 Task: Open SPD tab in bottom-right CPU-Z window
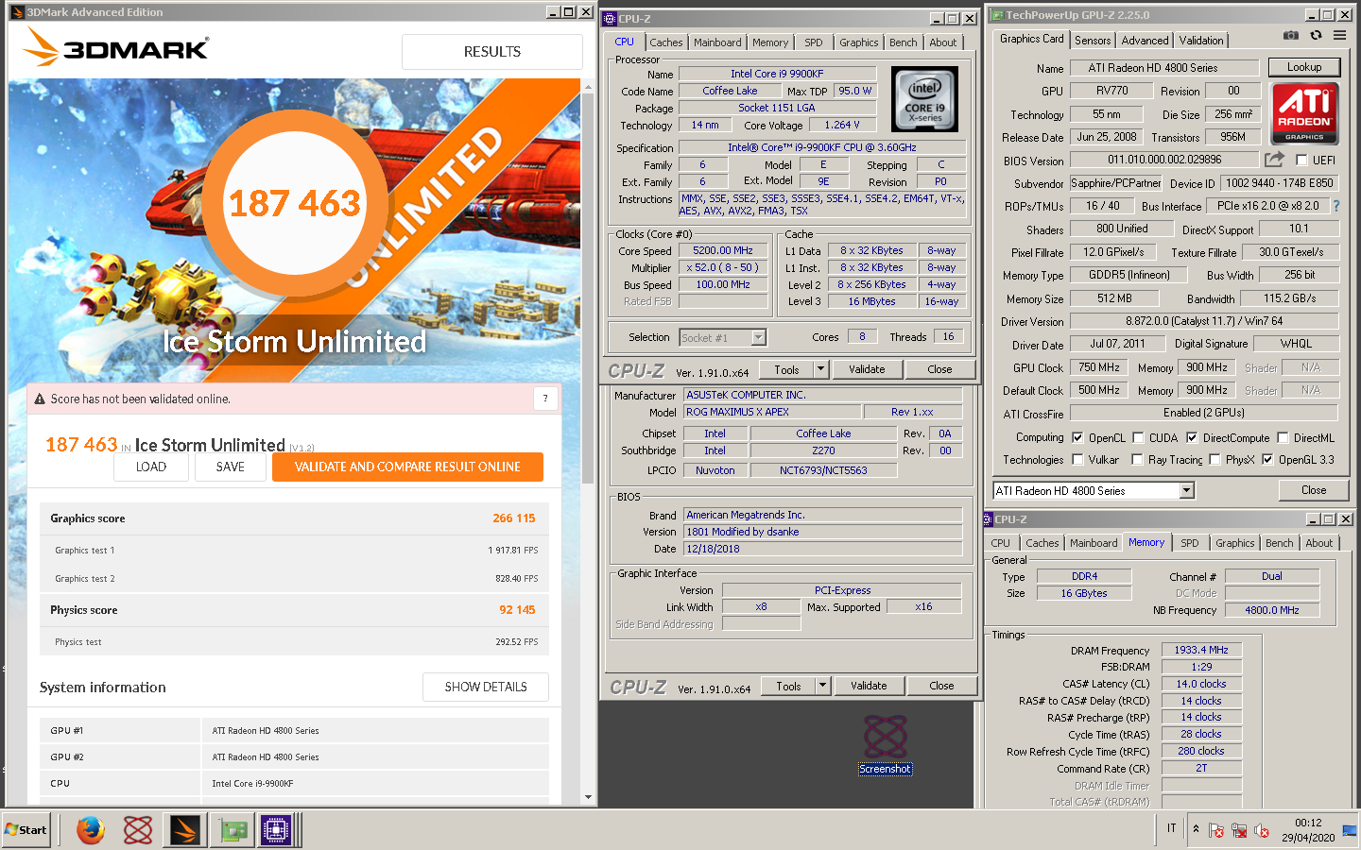point(1190,543)
